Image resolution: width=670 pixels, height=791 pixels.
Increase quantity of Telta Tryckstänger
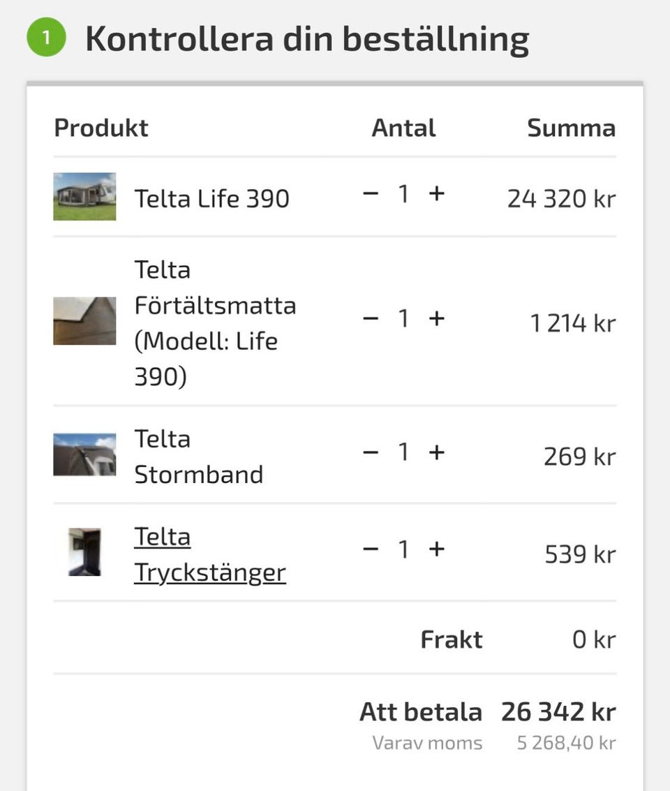436,549
